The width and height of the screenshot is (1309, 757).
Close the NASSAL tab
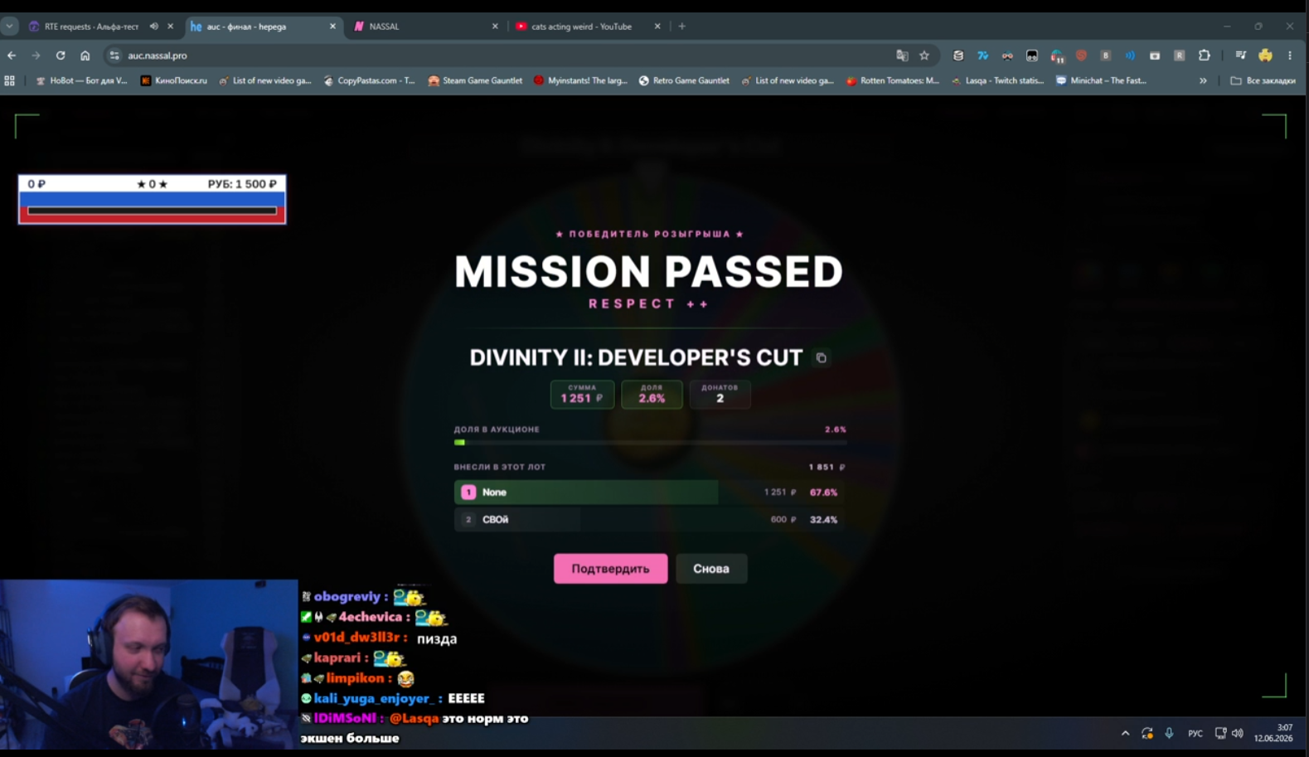(x=495, y=27)
